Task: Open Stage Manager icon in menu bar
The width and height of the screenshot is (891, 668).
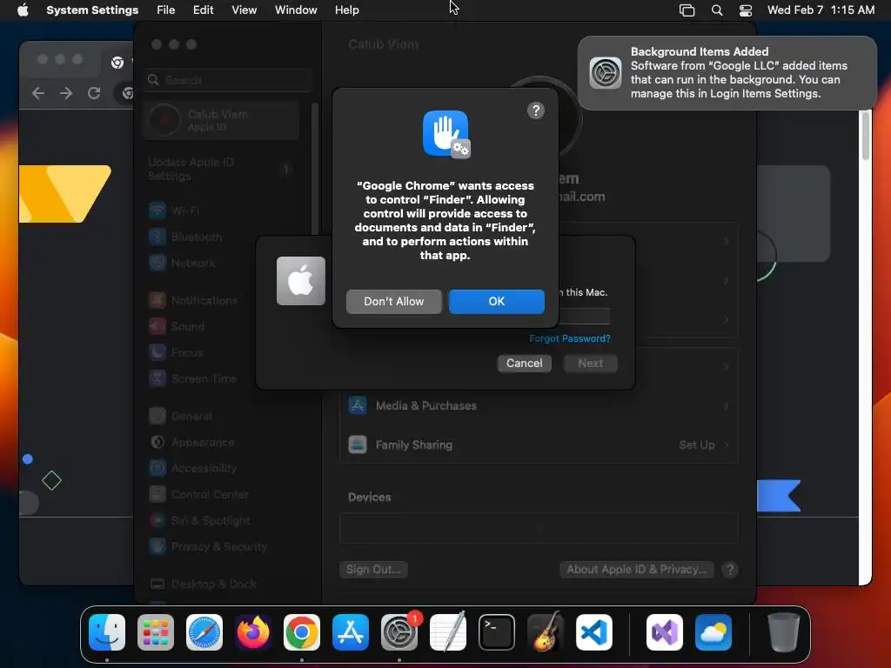Action: click(687, 10)
